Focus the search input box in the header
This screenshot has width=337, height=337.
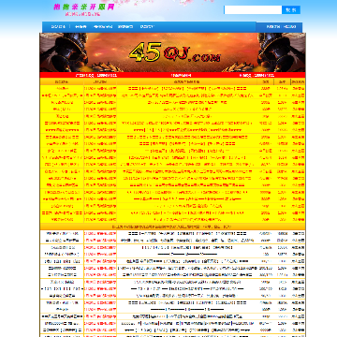click(253, 10)
